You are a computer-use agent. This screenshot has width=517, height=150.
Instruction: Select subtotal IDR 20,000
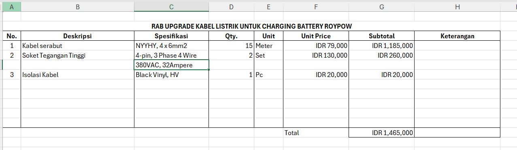tap(381, 75)
